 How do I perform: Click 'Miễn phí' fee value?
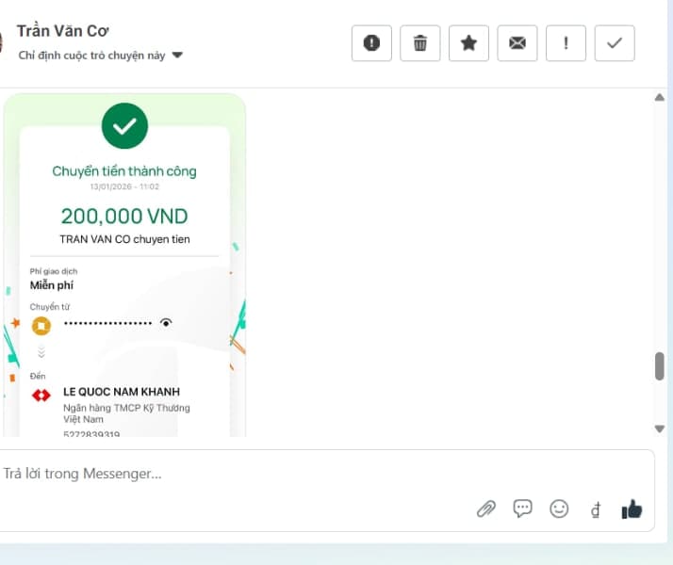pos(52,285)
